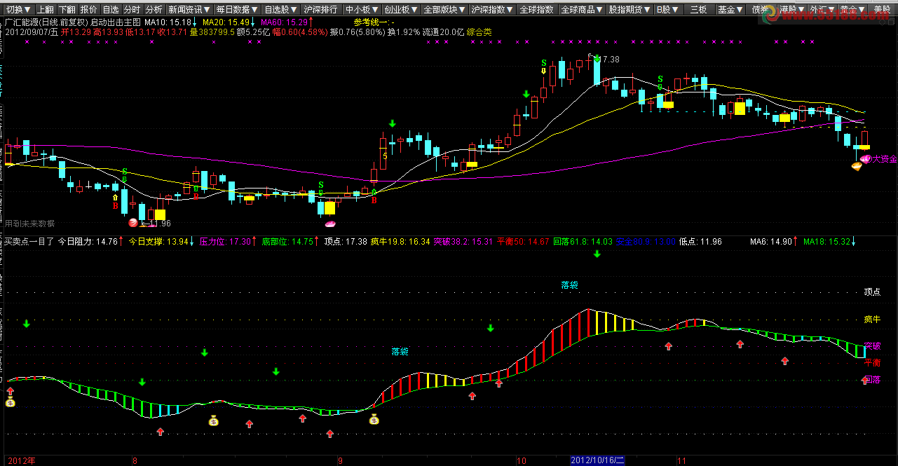The width and height of the screenshot is (898, 466).
Task: Click the yellow down-arrow under the October S marker
Action: pos(544,70)
